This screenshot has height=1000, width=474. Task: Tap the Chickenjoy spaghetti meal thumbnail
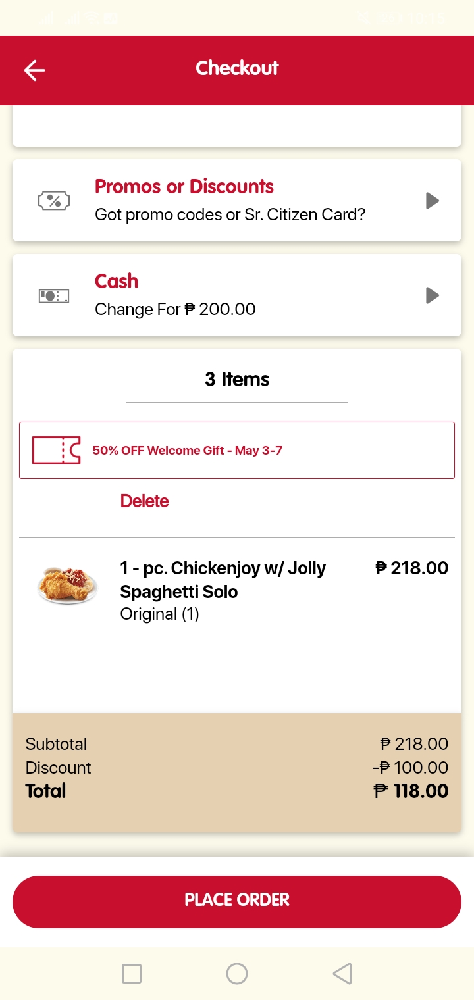click(67, 584)
